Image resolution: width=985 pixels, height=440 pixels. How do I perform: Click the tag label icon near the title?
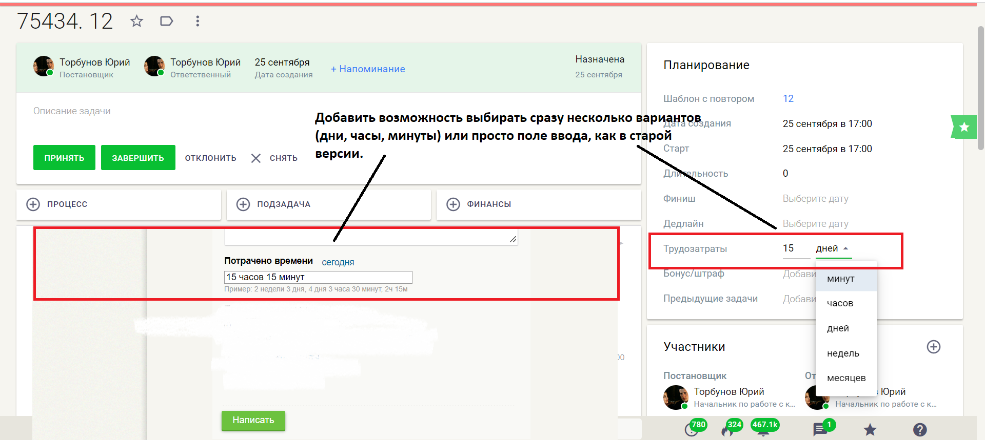pyautogui.click(x=167, y=21)
